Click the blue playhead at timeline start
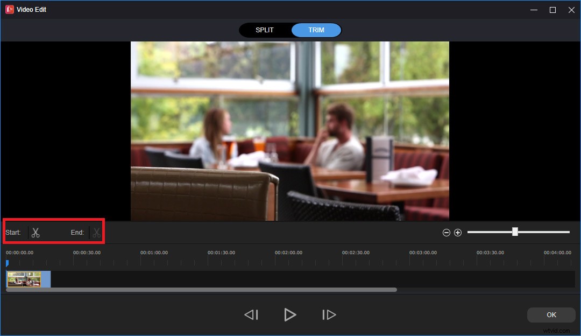 tap(7, 263)
